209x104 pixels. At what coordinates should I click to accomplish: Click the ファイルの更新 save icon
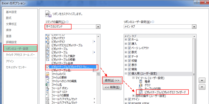tap(48, 77)
